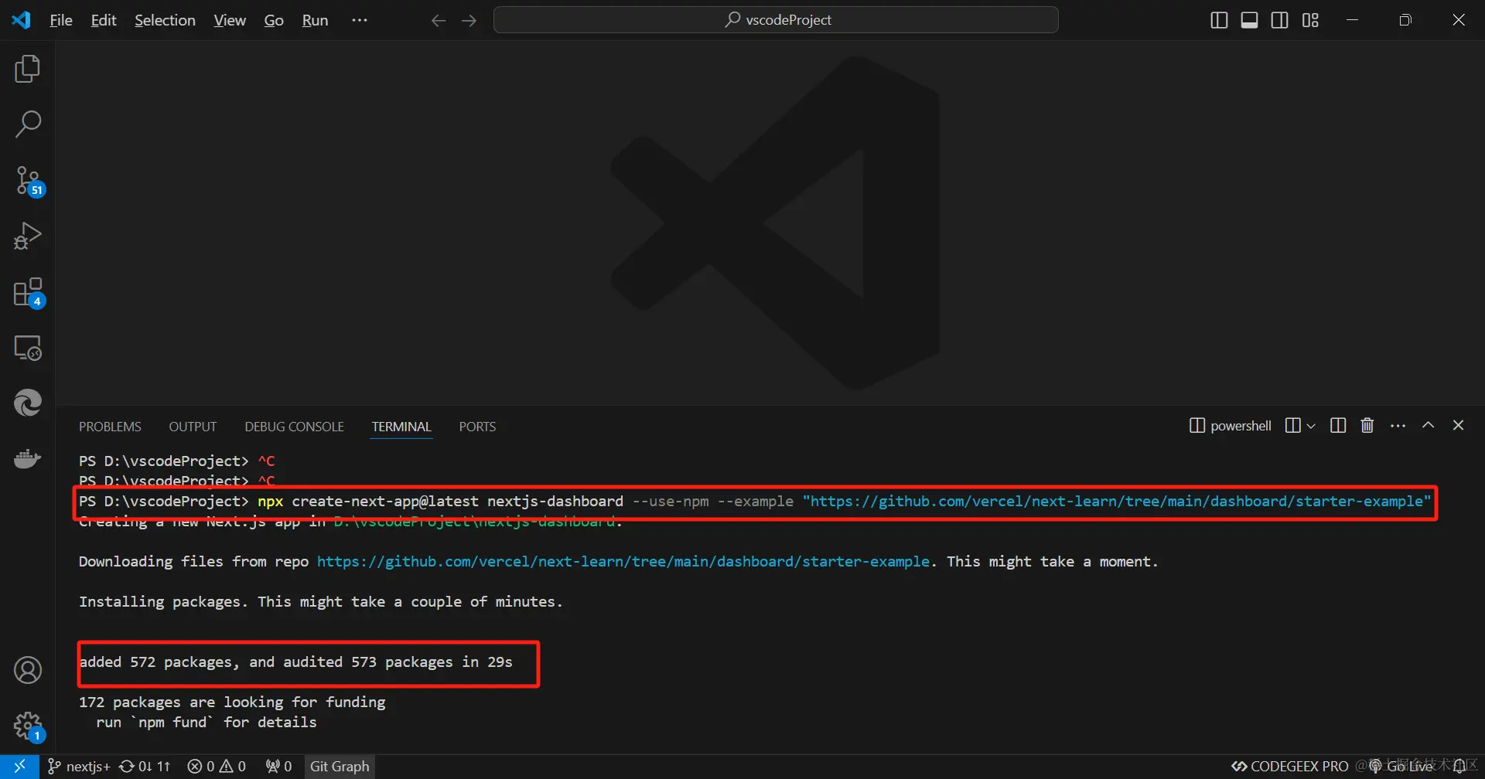
Task: Open the View menu
Action: [x=230, y=20]
